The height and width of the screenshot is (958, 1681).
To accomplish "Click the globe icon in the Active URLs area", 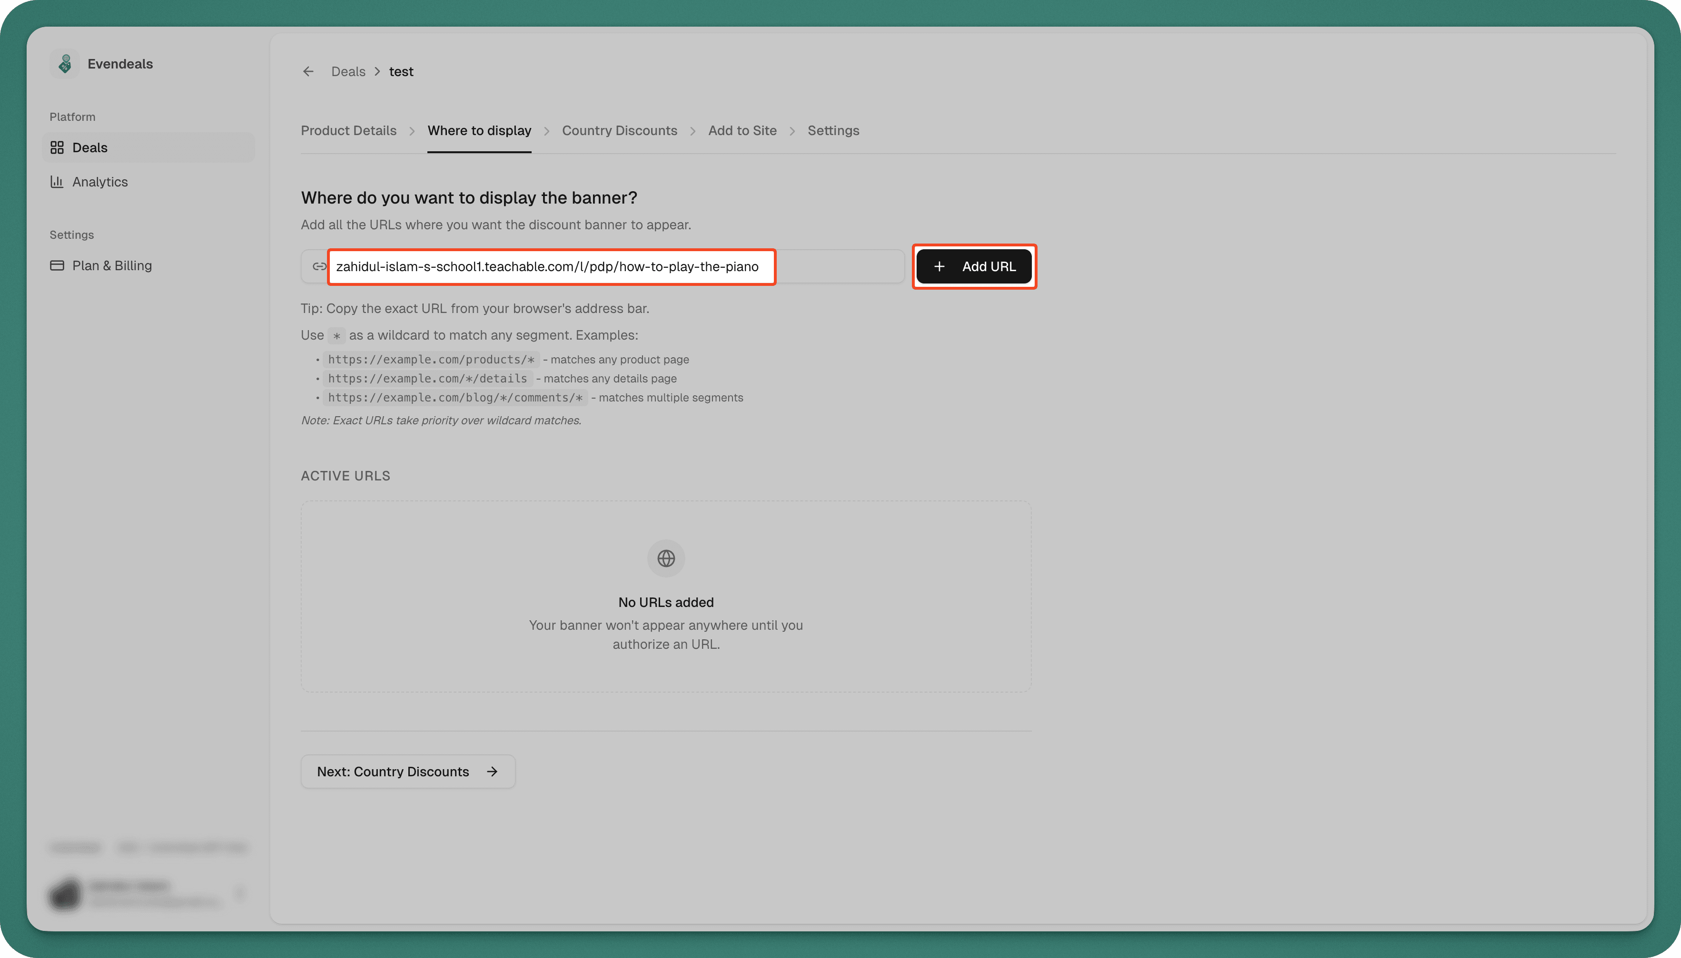I will click(665, 558).
